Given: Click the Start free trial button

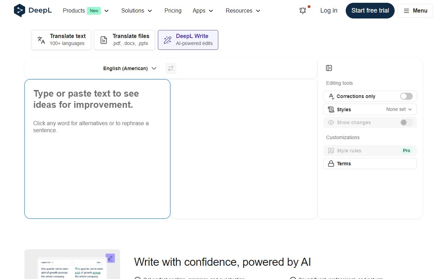Looking at the screenshot, I should click(x=370, y=10).
